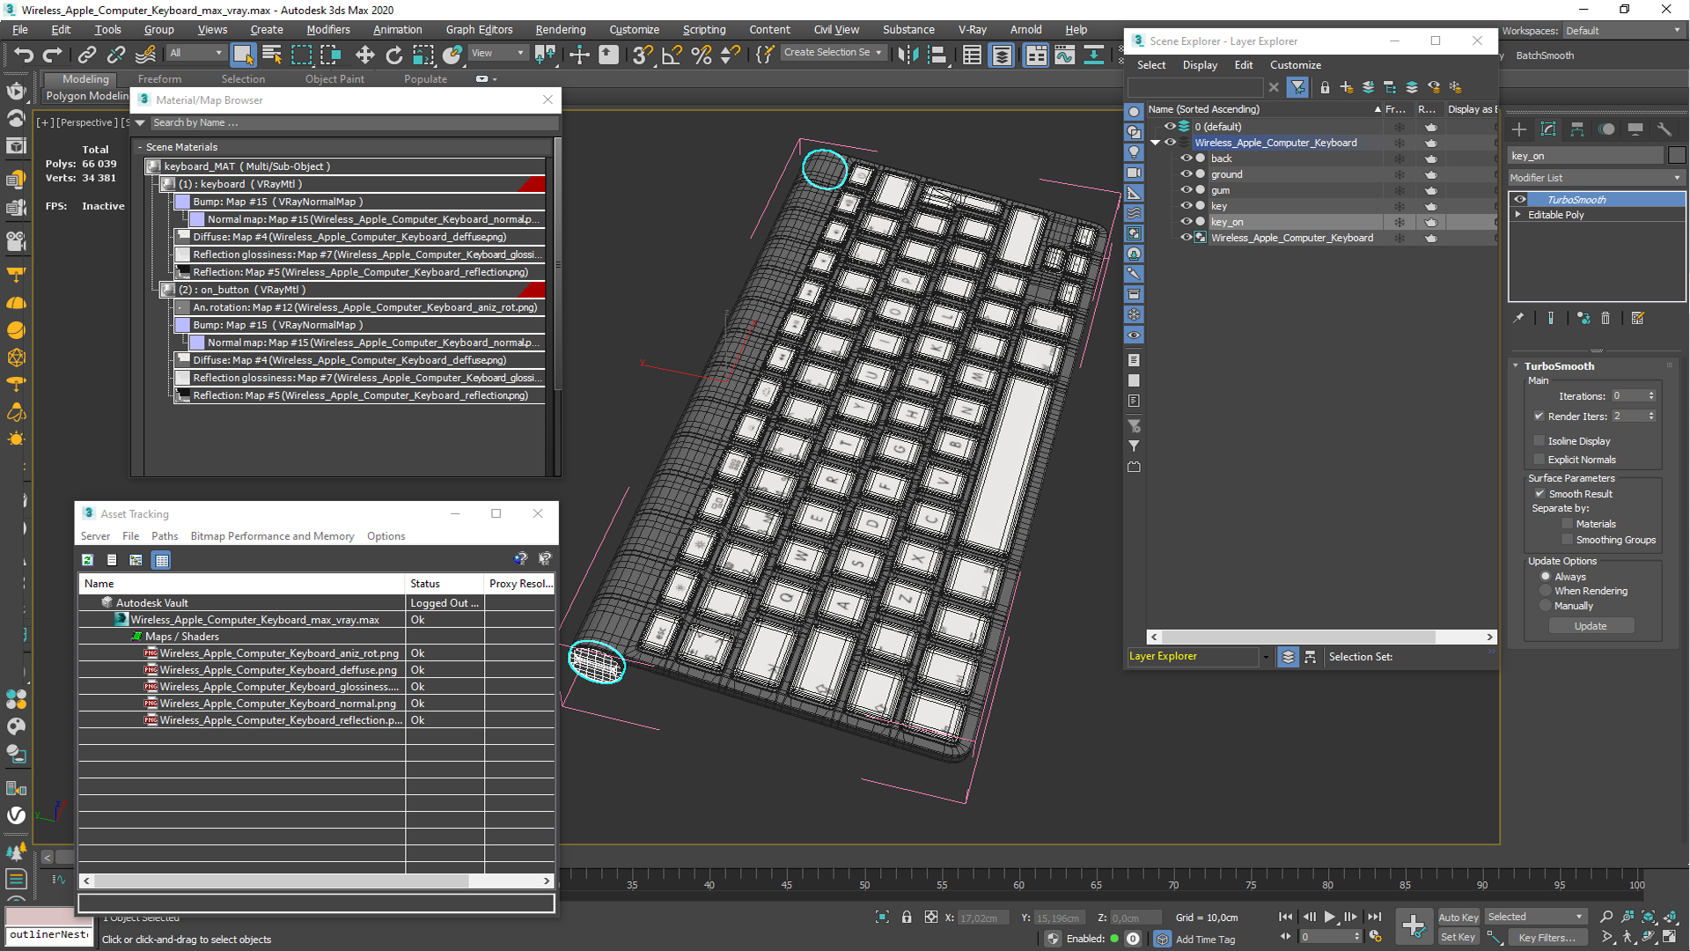Click the Redo icon in main toolbar
Screen dimensions: 1690x951
pos(53,55)
